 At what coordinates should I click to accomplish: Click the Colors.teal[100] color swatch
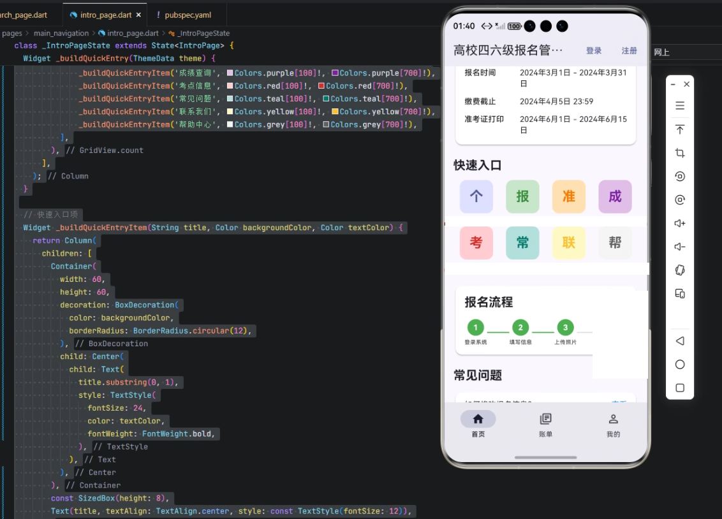tap(230, 98)
